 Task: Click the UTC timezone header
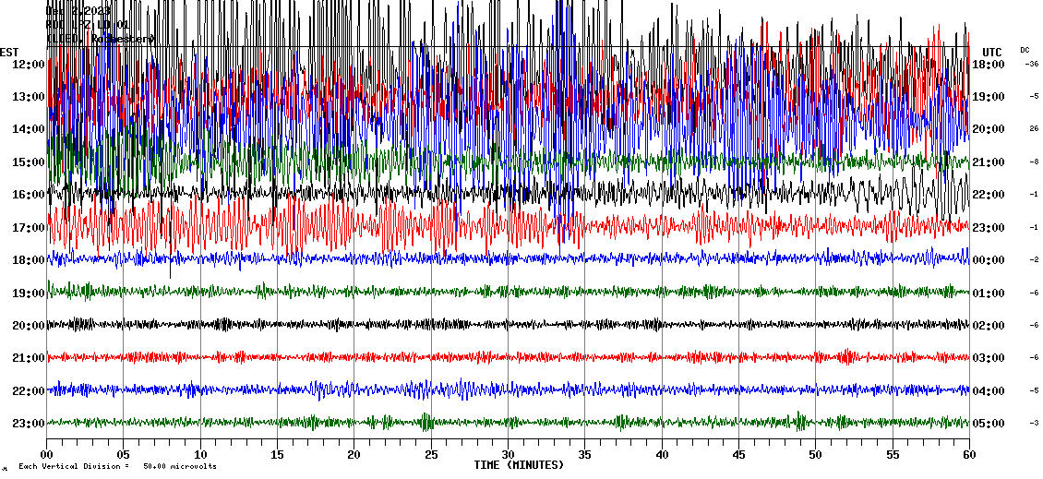tap(992, 52)
